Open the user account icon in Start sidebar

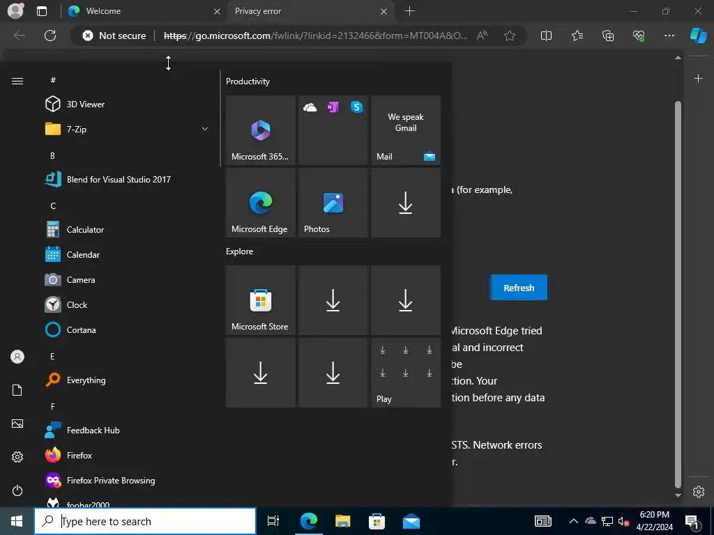pos(17,357)
